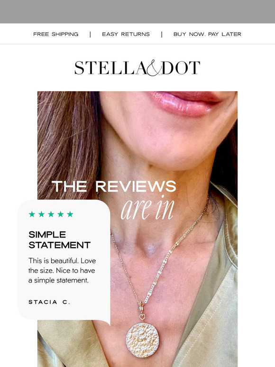Click the first green review star
Viewport: 275px width, 367px height.
pyautogui.click(x=32, y=214)
